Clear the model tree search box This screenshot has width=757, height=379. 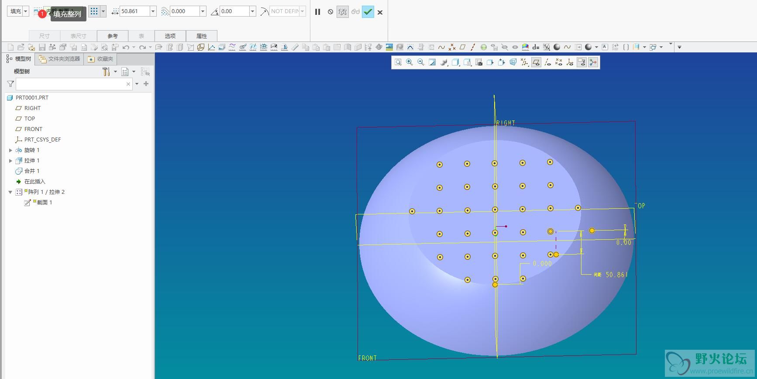tap(128, 84)
